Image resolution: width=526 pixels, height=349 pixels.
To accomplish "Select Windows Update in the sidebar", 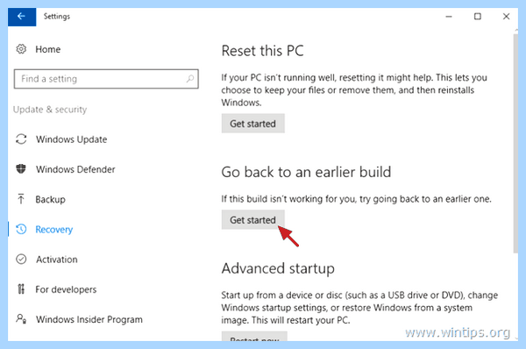I will point(72,139).
